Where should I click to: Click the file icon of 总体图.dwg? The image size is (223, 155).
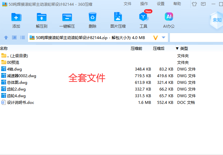tap(3, 82)
